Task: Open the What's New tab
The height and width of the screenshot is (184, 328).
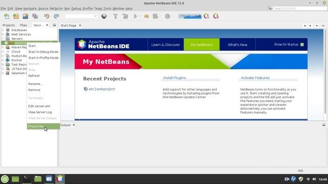Action: tap(237, 44)
